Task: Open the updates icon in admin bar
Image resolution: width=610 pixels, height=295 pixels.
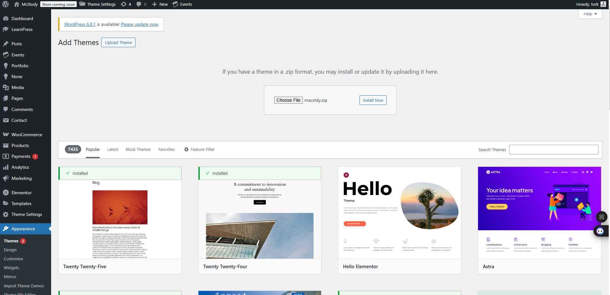Action: click(124, 4)
